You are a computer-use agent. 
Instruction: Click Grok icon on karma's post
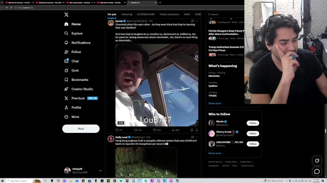point(192,21)
